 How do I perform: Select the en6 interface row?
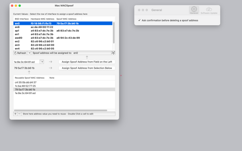click(63, 27)
